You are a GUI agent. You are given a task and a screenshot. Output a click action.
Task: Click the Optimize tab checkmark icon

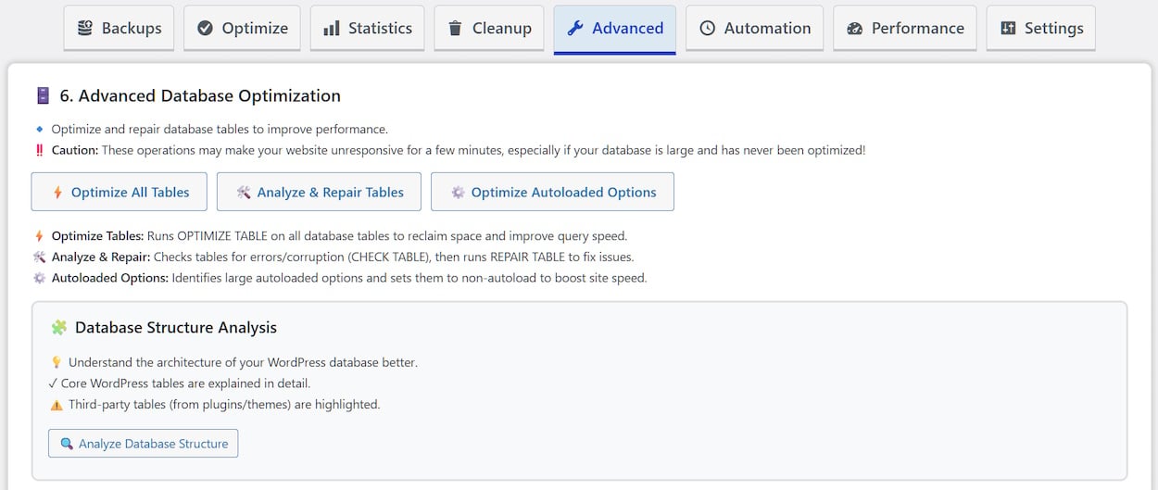pyautogui.click(x=206, y=29)
